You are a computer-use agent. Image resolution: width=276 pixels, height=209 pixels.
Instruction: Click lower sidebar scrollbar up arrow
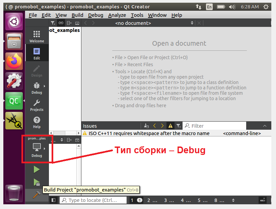[x=79, y=146]
